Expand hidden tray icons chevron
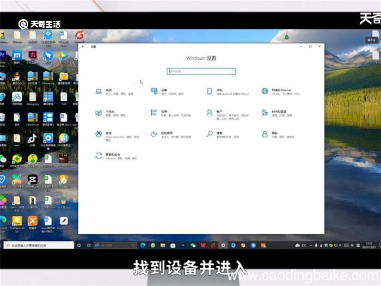381x286 pixels. coord(311,245)
